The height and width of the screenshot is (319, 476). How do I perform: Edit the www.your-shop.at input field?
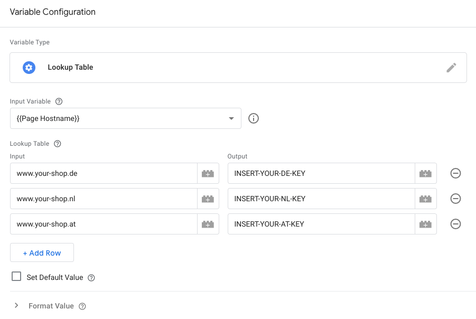click(x=104, y=224)
